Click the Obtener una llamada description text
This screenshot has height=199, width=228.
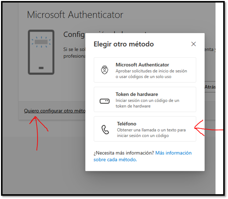pos(151,133)
